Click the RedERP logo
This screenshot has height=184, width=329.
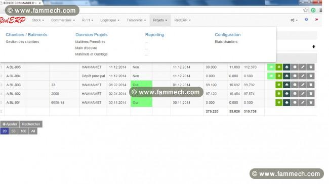(x=13, y=20)
